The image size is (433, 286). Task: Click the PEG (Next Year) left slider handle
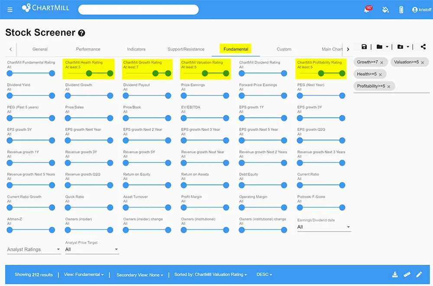pos(300,95)
